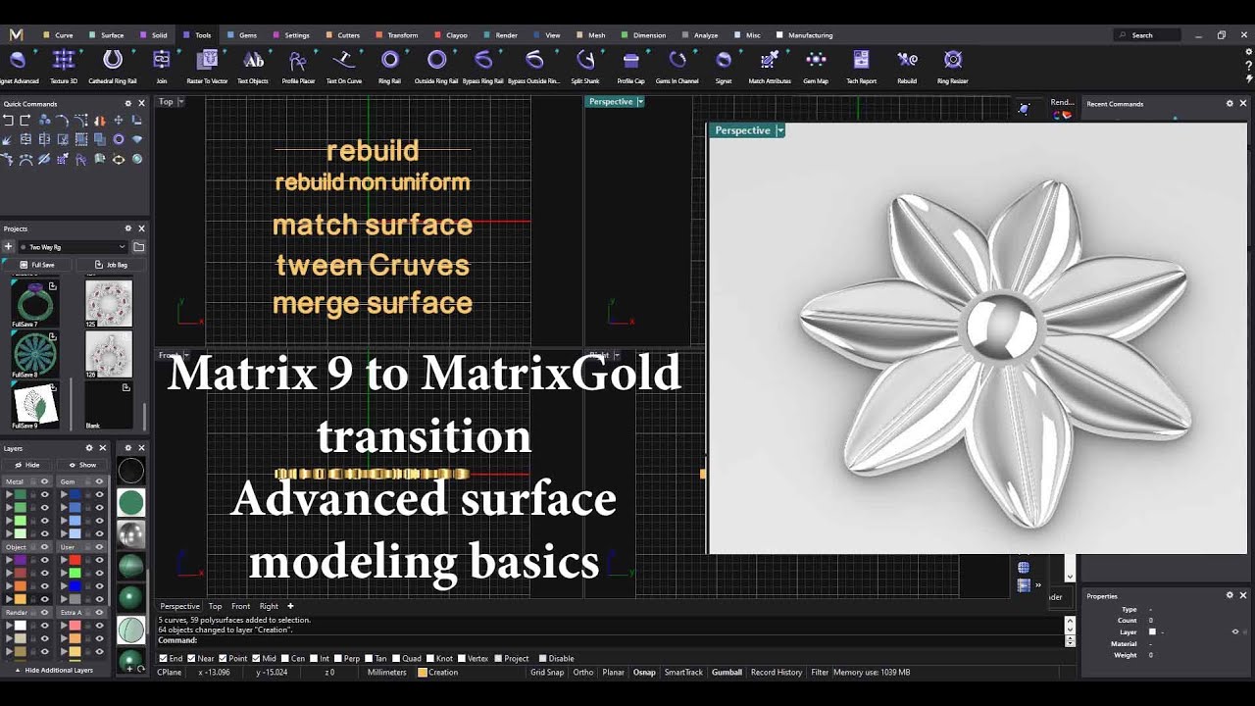This screenshot has width=1255, height=706.
Task: Click the layers Show button
Action: pos(83,465)
